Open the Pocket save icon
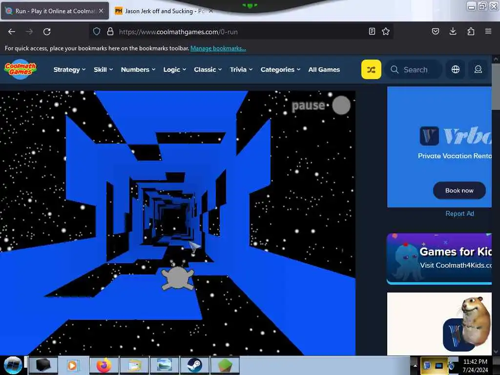500x375 pixels. [436, 32]
